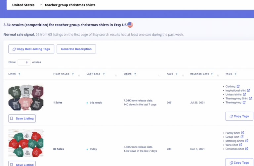
Task: Sort table by 7-Day Sales arrows
Action: click(79, 75)
